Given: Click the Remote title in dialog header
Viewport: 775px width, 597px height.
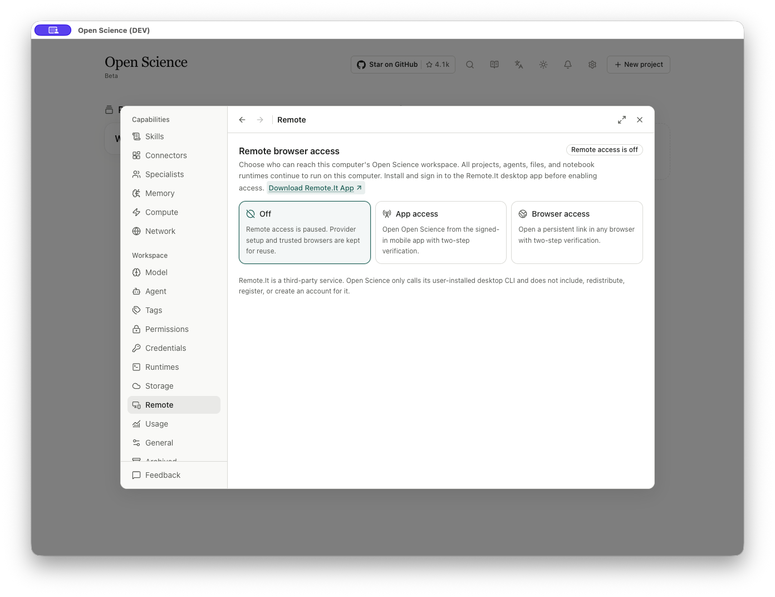Looking at the screenshot, I should 292,120.
